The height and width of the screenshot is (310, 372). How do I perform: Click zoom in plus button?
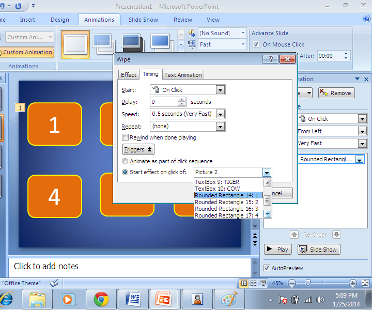(x=353, y=283)
